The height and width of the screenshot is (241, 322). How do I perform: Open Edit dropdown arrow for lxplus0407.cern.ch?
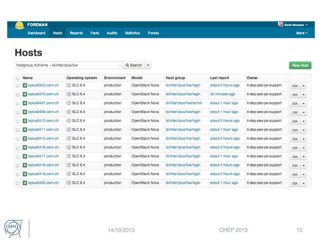pyautogui.click(x=303, y=104)
